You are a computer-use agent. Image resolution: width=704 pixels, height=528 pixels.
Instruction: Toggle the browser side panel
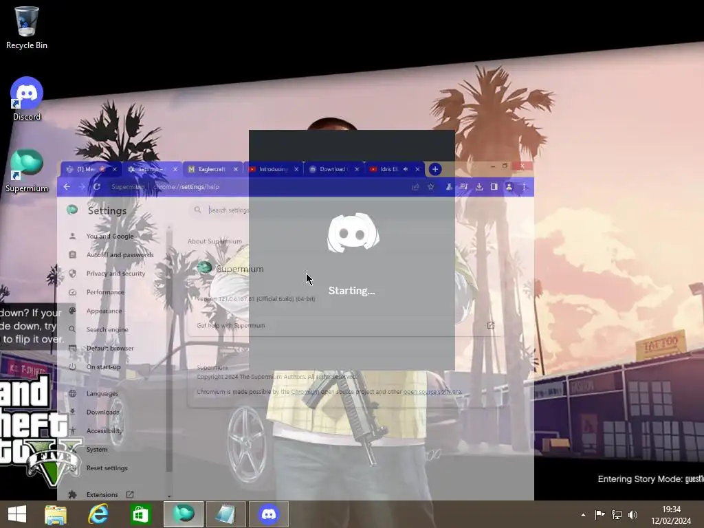(494, 187)
